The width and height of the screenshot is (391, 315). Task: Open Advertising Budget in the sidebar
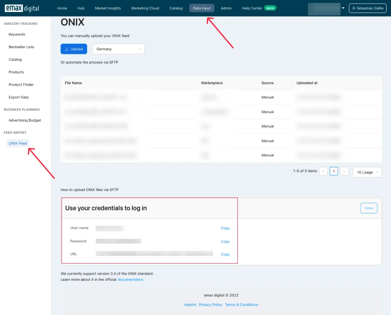click(25, 120)
